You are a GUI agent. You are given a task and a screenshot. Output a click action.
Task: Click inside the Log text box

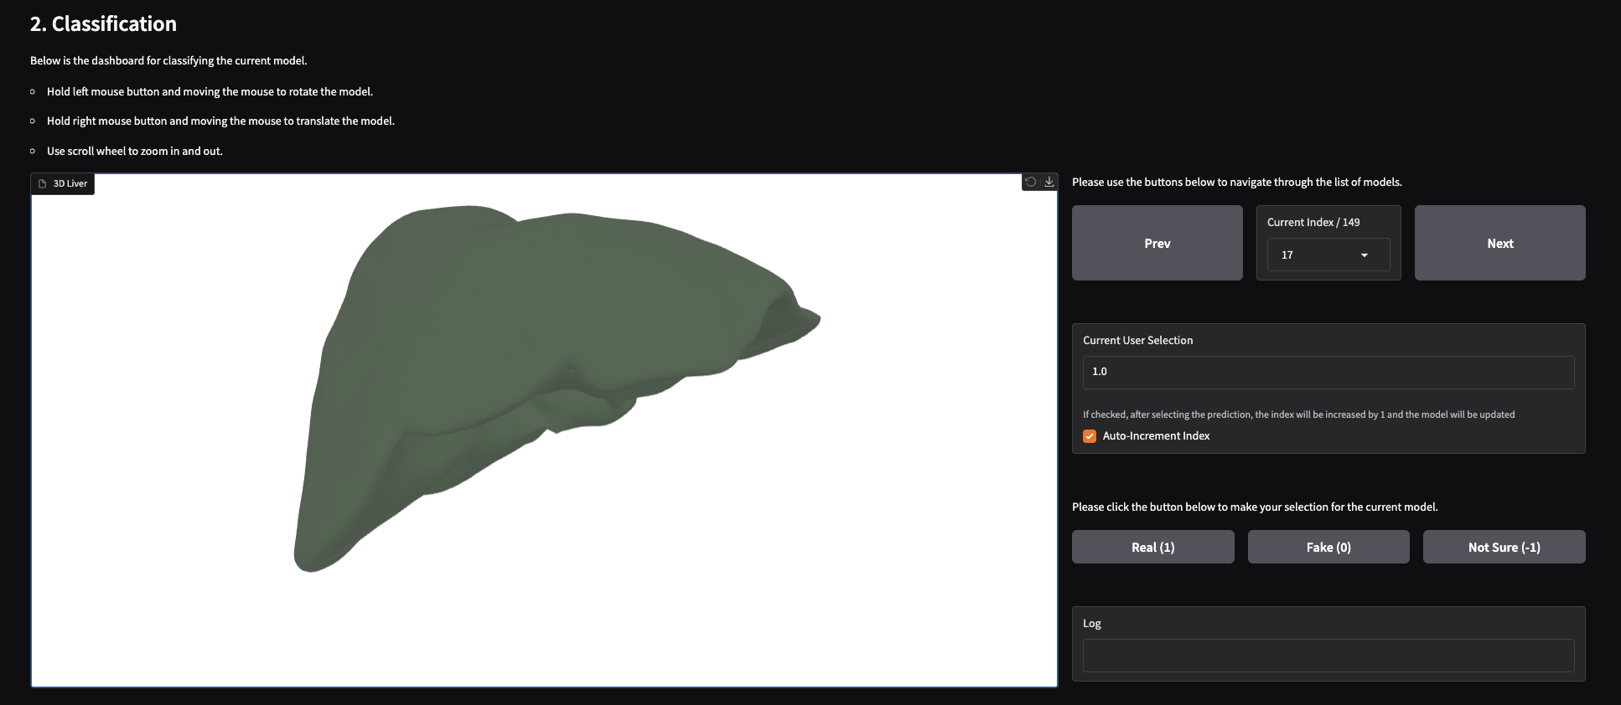(1328, 656)
